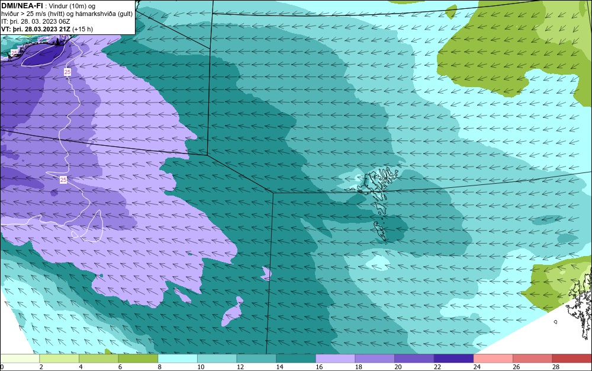
Task: Click the '4' tick label on the scale
Action: 81,367
